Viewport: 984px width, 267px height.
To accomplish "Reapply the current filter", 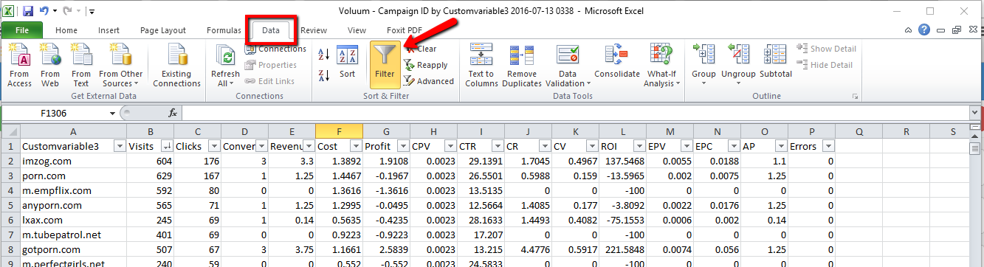I will [x=425, y=65].
